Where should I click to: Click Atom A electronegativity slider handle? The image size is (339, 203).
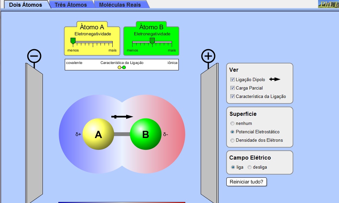[x=73, y=41]
